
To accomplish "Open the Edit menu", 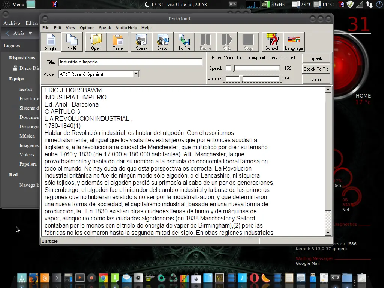I will (57, 28).
